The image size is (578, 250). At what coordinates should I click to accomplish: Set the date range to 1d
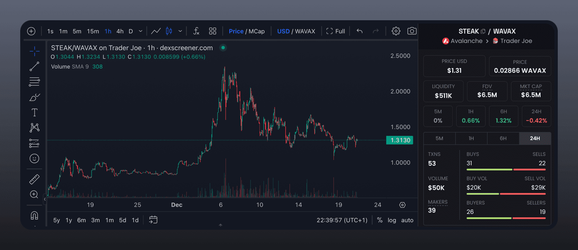click(135, 220)
